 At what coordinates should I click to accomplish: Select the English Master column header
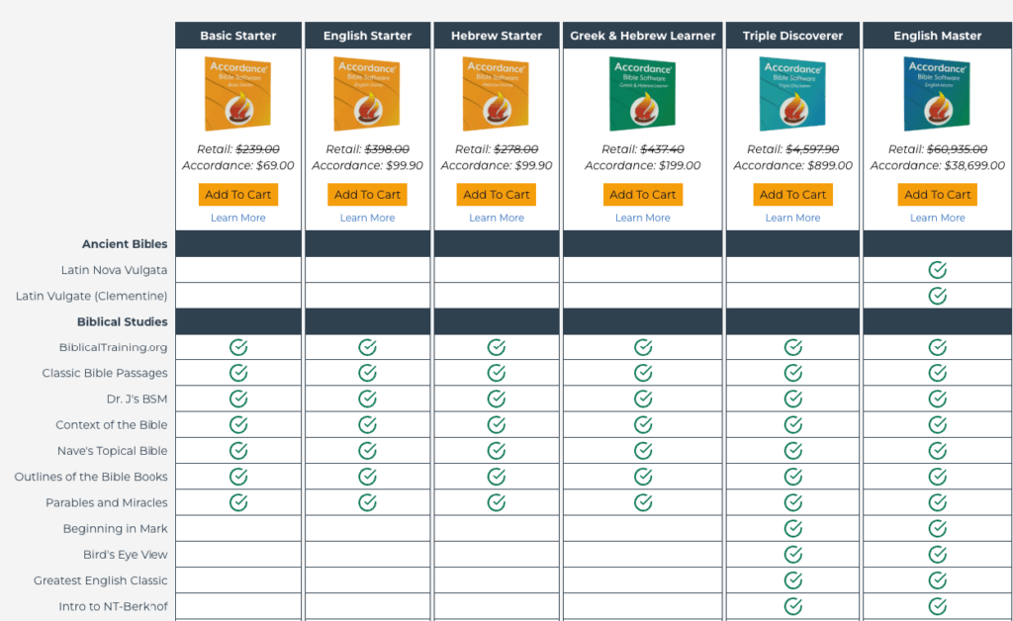pyautogui.click(x=937, y=35)
